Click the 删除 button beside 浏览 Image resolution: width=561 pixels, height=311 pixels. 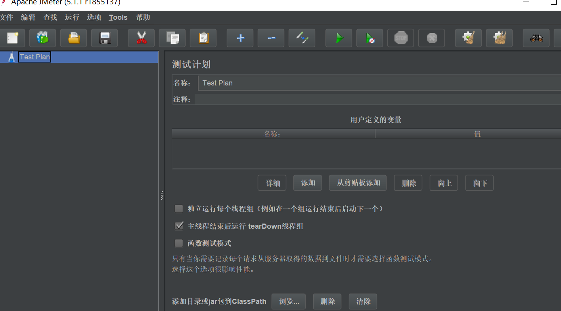327,302
